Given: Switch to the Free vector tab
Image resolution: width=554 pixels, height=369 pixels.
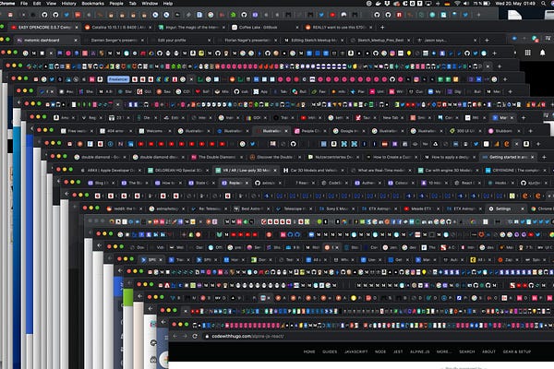Looking at the screenshot, I should [x=77, y=131].
